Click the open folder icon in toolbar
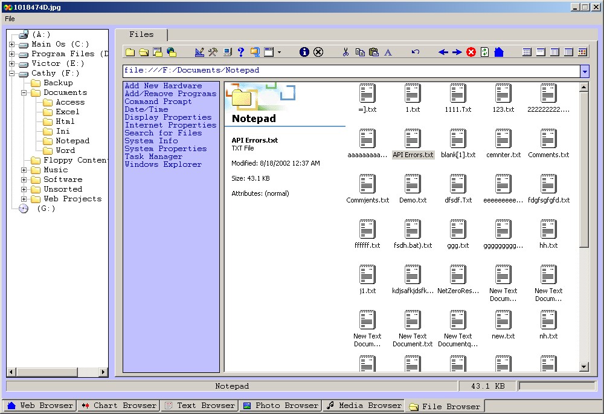 (144, 52)
